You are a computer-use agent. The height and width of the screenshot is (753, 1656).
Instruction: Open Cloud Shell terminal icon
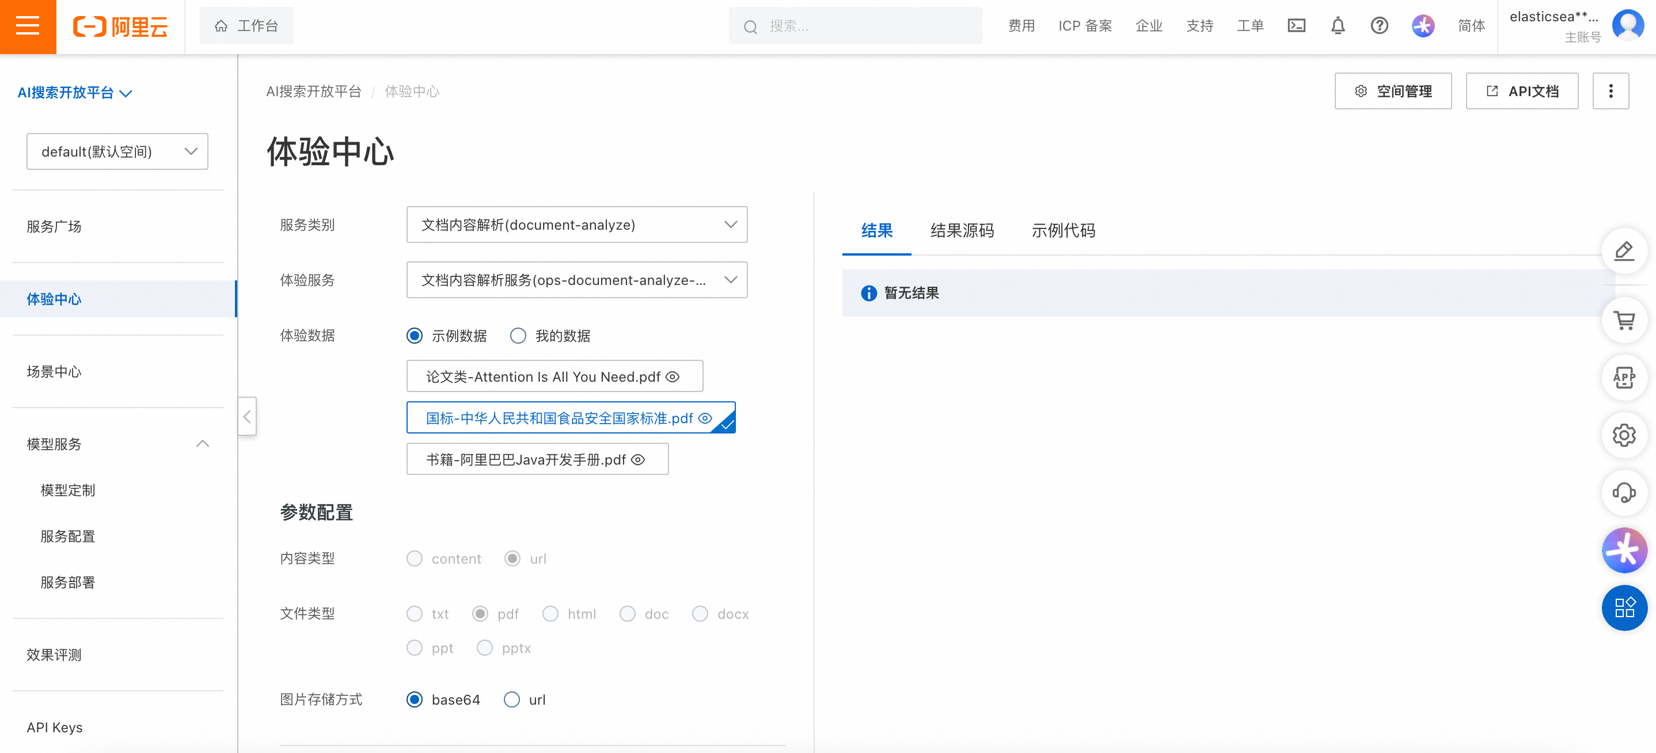click(1296, 26)
